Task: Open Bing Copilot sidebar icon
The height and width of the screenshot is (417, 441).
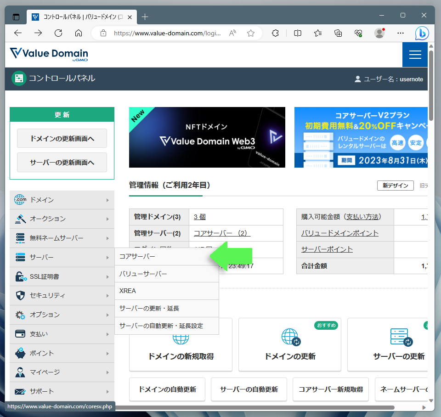Action: 422,33
